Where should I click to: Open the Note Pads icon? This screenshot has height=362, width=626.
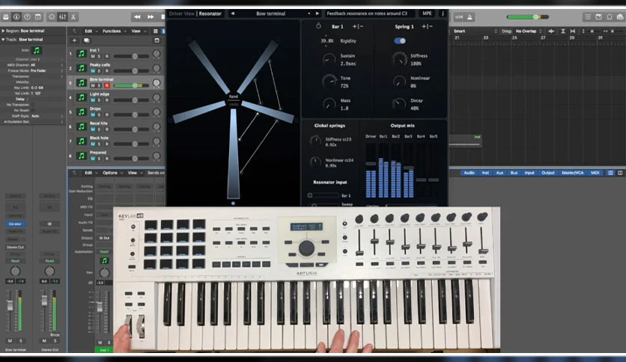click(x=598, y=16)
